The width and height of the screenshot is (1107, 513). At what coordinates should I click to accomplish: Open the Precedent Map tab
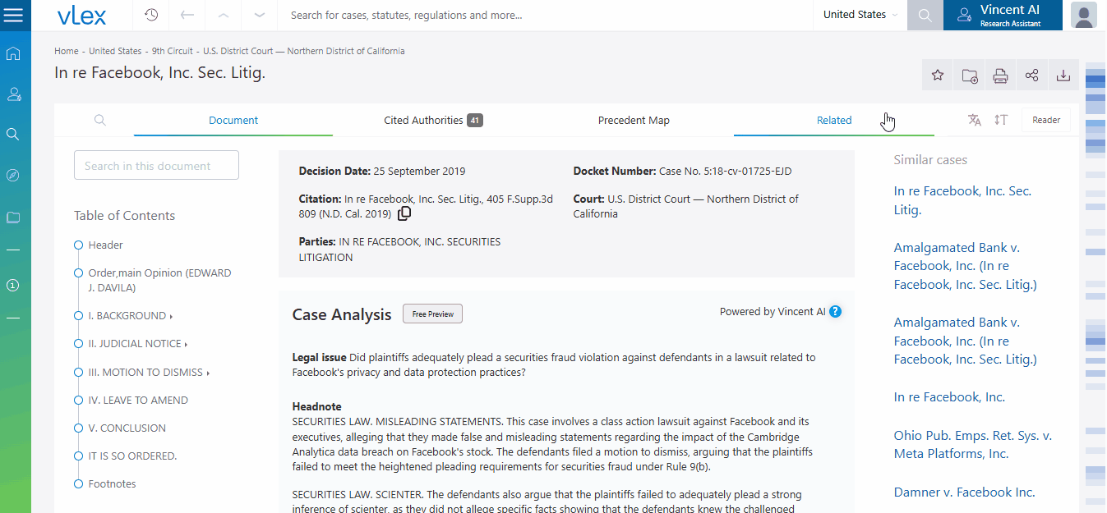click(634, 121)
